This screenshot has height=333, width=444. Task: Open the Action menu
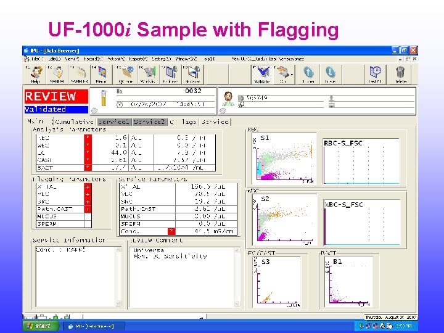coord(116,59)
